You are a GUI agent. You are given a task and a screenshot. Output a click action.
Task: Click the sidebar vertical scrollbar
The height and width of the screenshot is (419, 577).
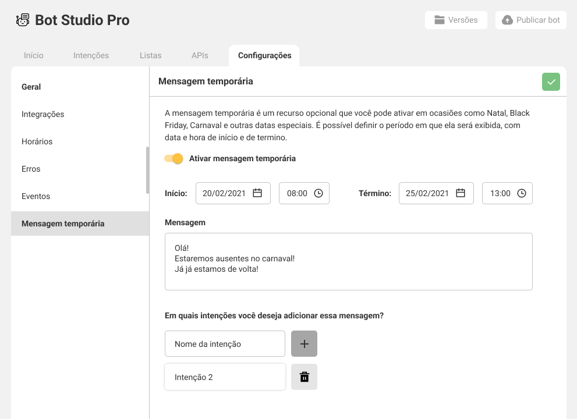147,170
